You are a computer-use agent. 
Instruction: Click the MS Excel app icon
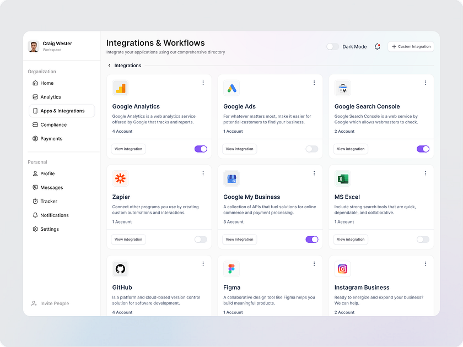343,178
